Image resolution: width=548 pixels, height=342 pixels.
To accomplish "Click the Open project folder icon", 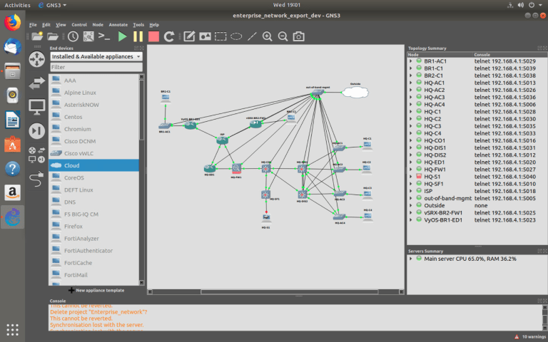I will tap(52, 36).
